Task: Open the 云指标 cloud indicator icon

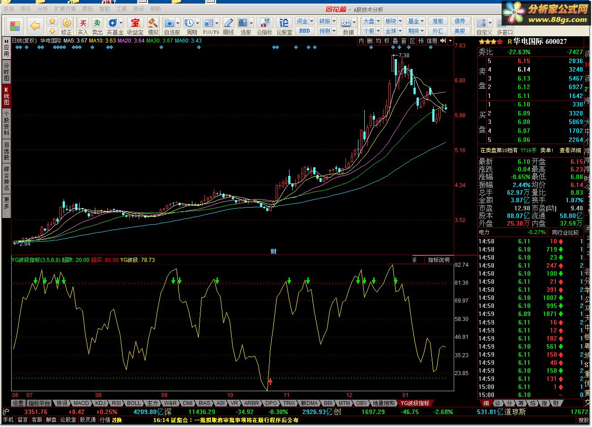Action: (264, 26)
